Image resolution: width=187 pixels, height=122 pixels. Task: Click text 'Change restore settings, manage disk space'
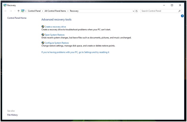(x=62, y=46)
